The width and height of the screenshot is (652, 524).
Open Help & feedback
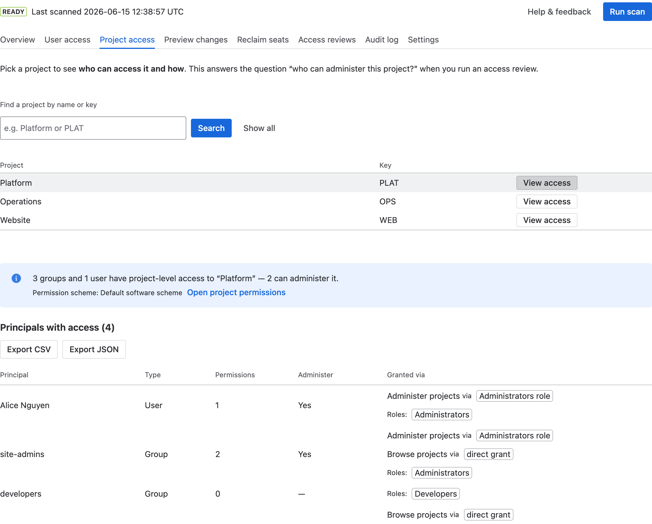[x=559, y=12]
